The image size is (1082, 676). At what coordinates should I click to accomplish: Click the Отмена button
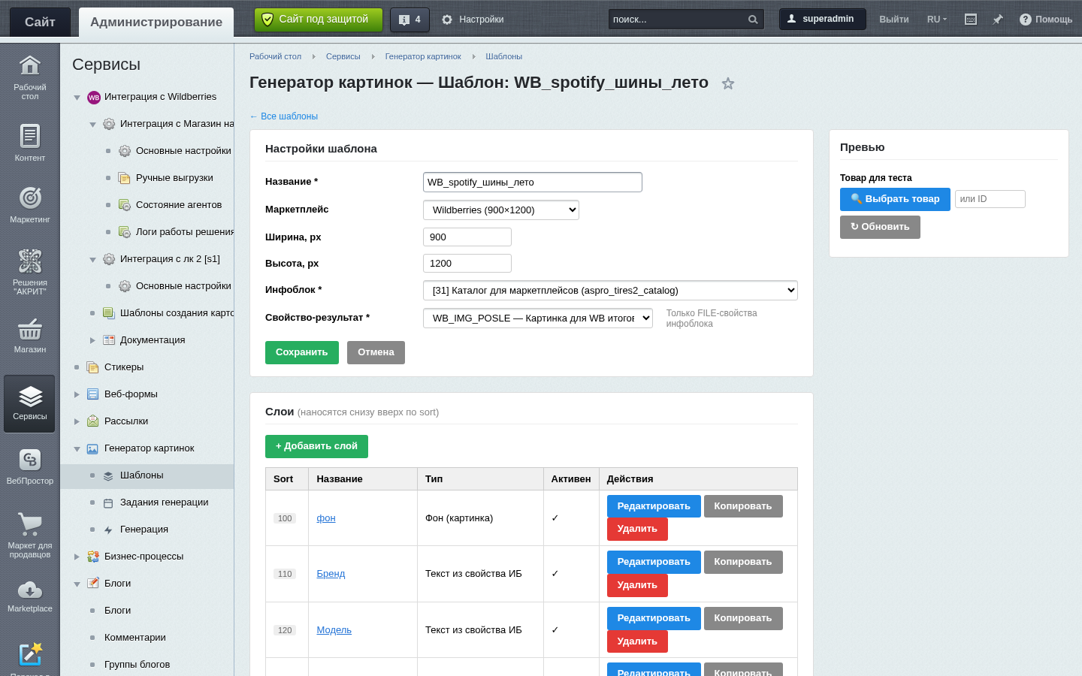pyautogui.click(x=376, y=352)
